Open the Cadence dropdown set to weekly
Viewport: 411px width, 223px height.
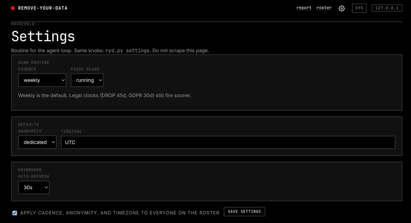point(42,80)
